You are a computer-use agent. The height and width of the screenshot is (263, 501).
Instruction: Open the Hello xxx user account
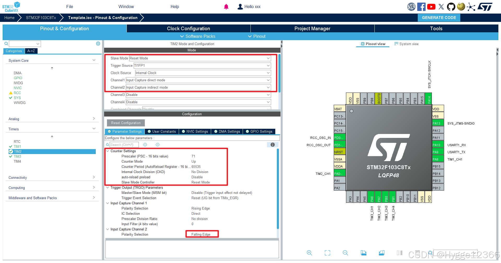coord(249,7)
